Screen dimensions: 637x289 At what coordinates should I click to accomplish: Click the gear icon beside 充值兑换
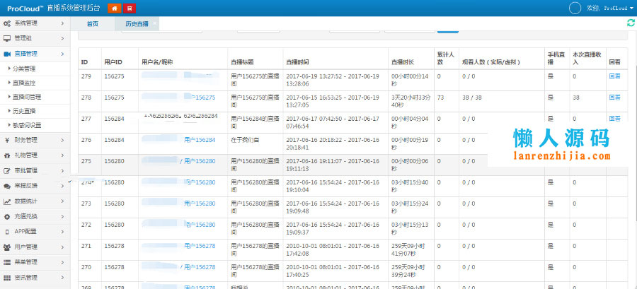[x=7, y=216]
